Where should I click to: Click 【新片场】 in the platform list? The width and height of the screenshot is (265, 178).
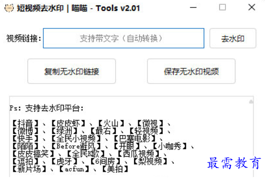29,169
